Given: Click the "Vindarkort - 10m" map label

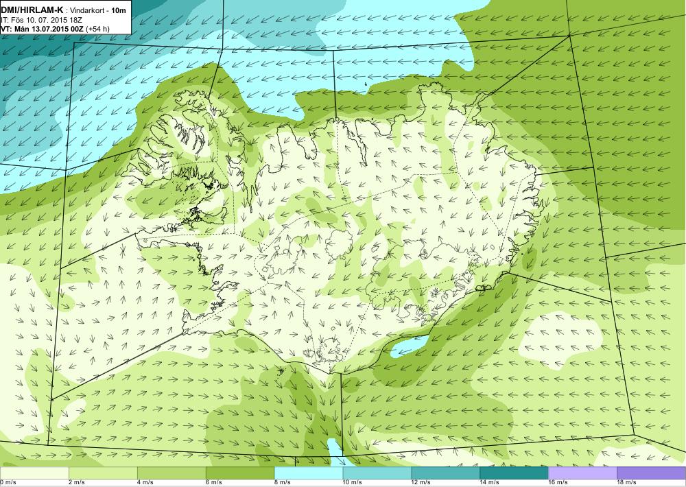Looking at the screenshot, I should [x=98, y=10].
